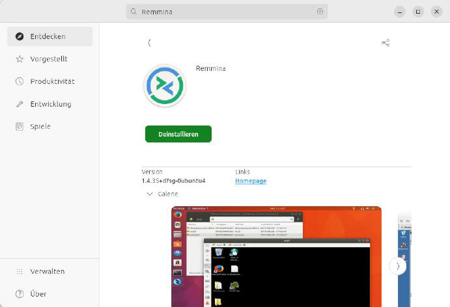The height and width of the screenshot is (307, 450).
Task: Open the main Remmina screenshot thumbnail
Action: click(x=276, y=256)
